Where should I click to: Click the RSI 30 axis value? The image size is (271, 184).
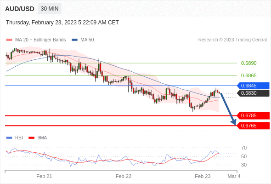pyautogui.click(x=244, y=165)
